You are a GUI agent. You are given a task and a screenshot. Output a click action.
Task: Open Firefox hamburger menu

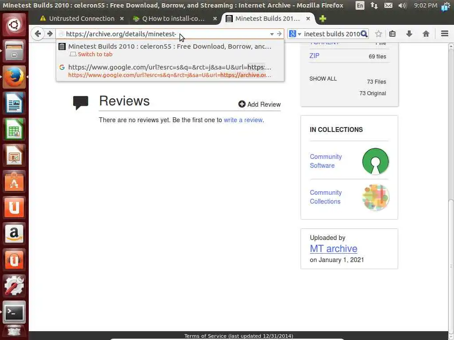coord(445,34)
